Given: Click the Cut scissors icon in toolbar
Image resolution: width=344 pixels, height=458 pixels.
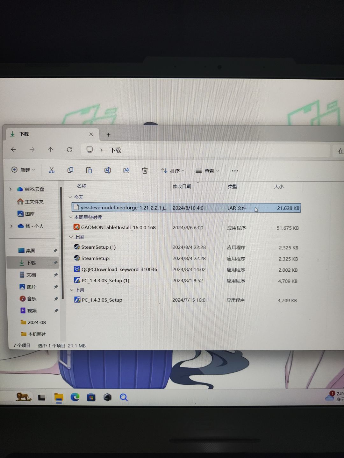Looking at the screenshot, I should [51, 170].
